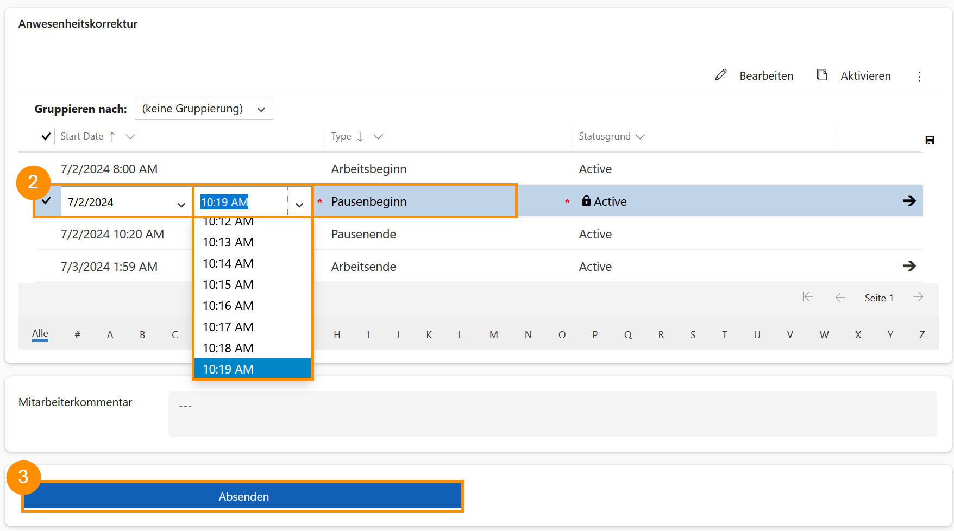
Task: Click the Absenden button
Action: (243, 496)
